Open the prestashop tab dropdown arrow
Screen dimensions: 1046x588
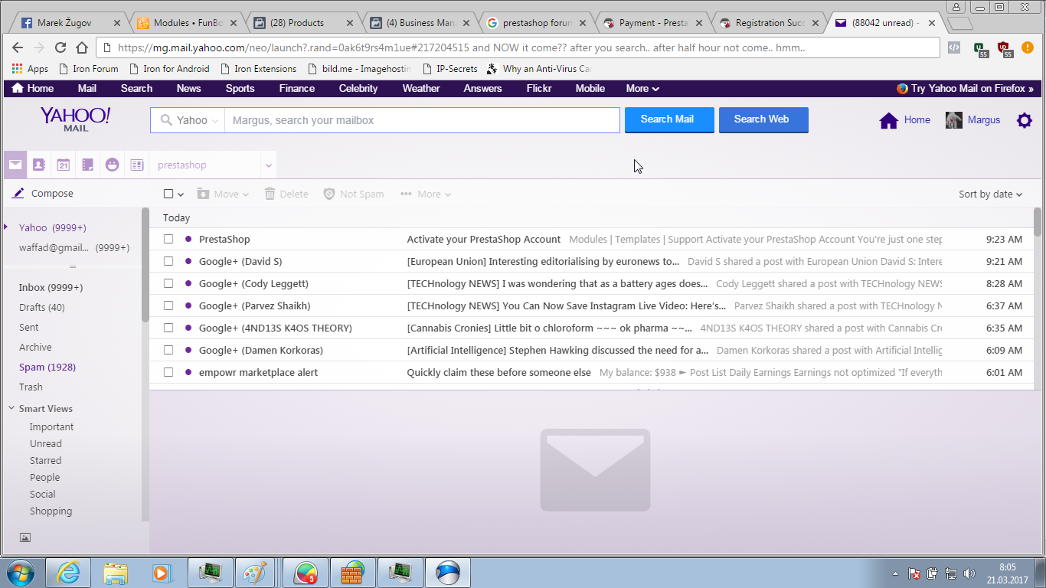(268, 165)
